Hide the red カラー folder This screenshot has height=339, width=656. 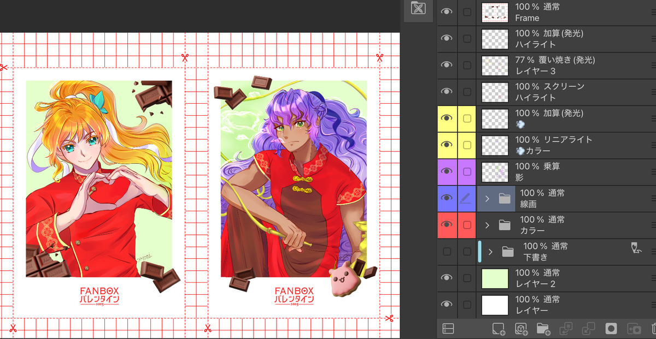pos(447,224)
